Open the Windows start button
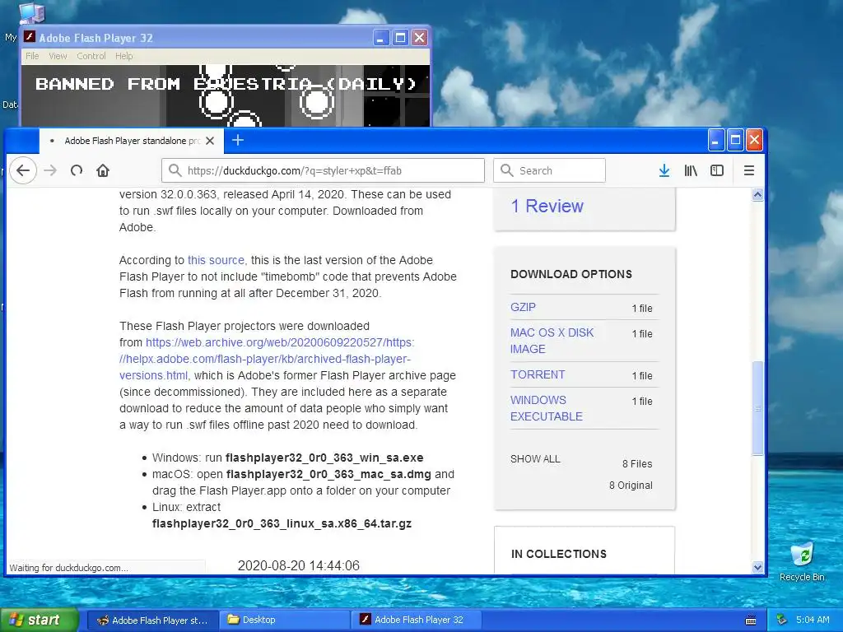The image size is (843, 632). pyautogui.click(x=40, y=620)
